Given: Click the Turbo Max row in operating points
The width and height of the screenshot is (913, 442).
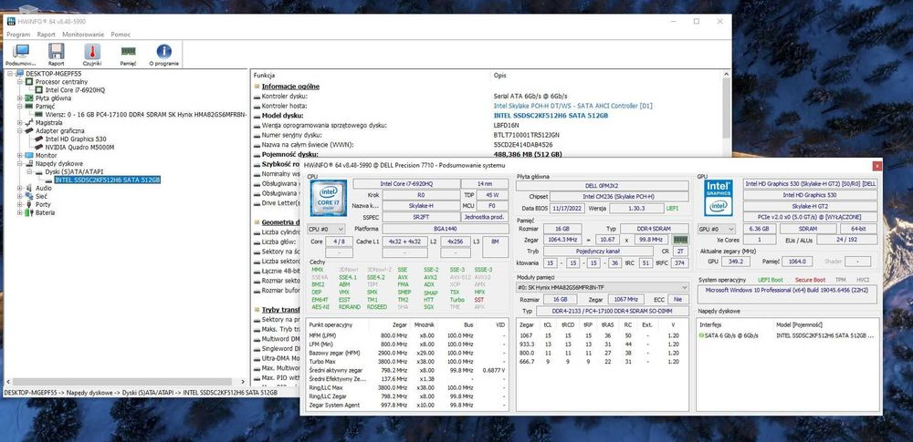Looking at the screenshot, I should pos(407,362).
